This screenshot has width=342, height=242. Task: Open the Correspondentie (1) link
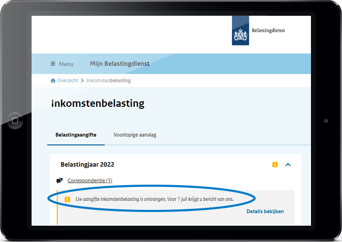[x=89, y=181]
